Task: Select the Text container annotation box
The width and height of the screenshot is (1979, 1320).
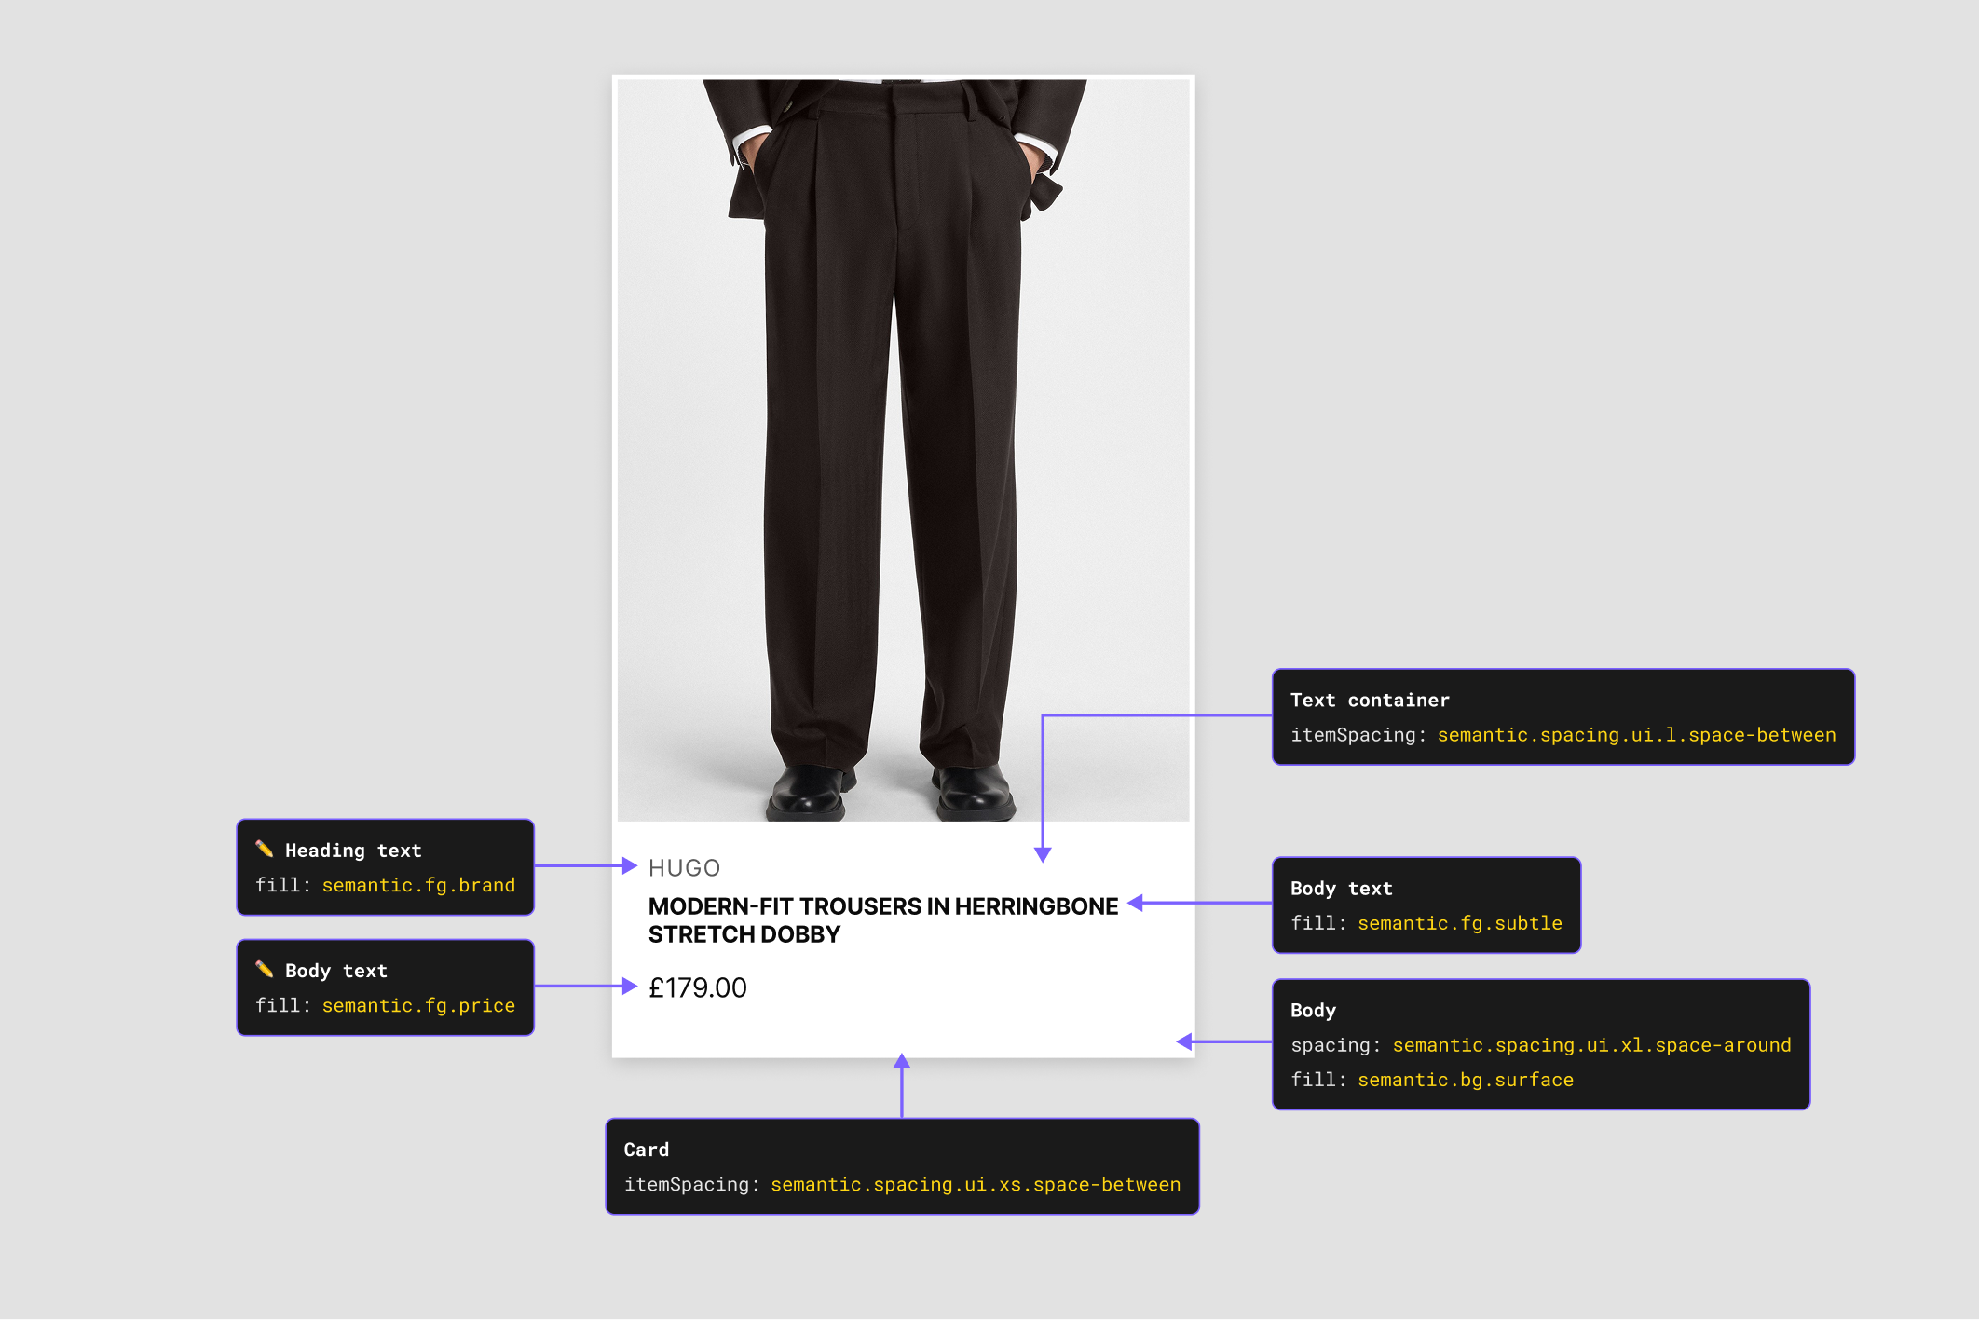Action: point(1370,700)
